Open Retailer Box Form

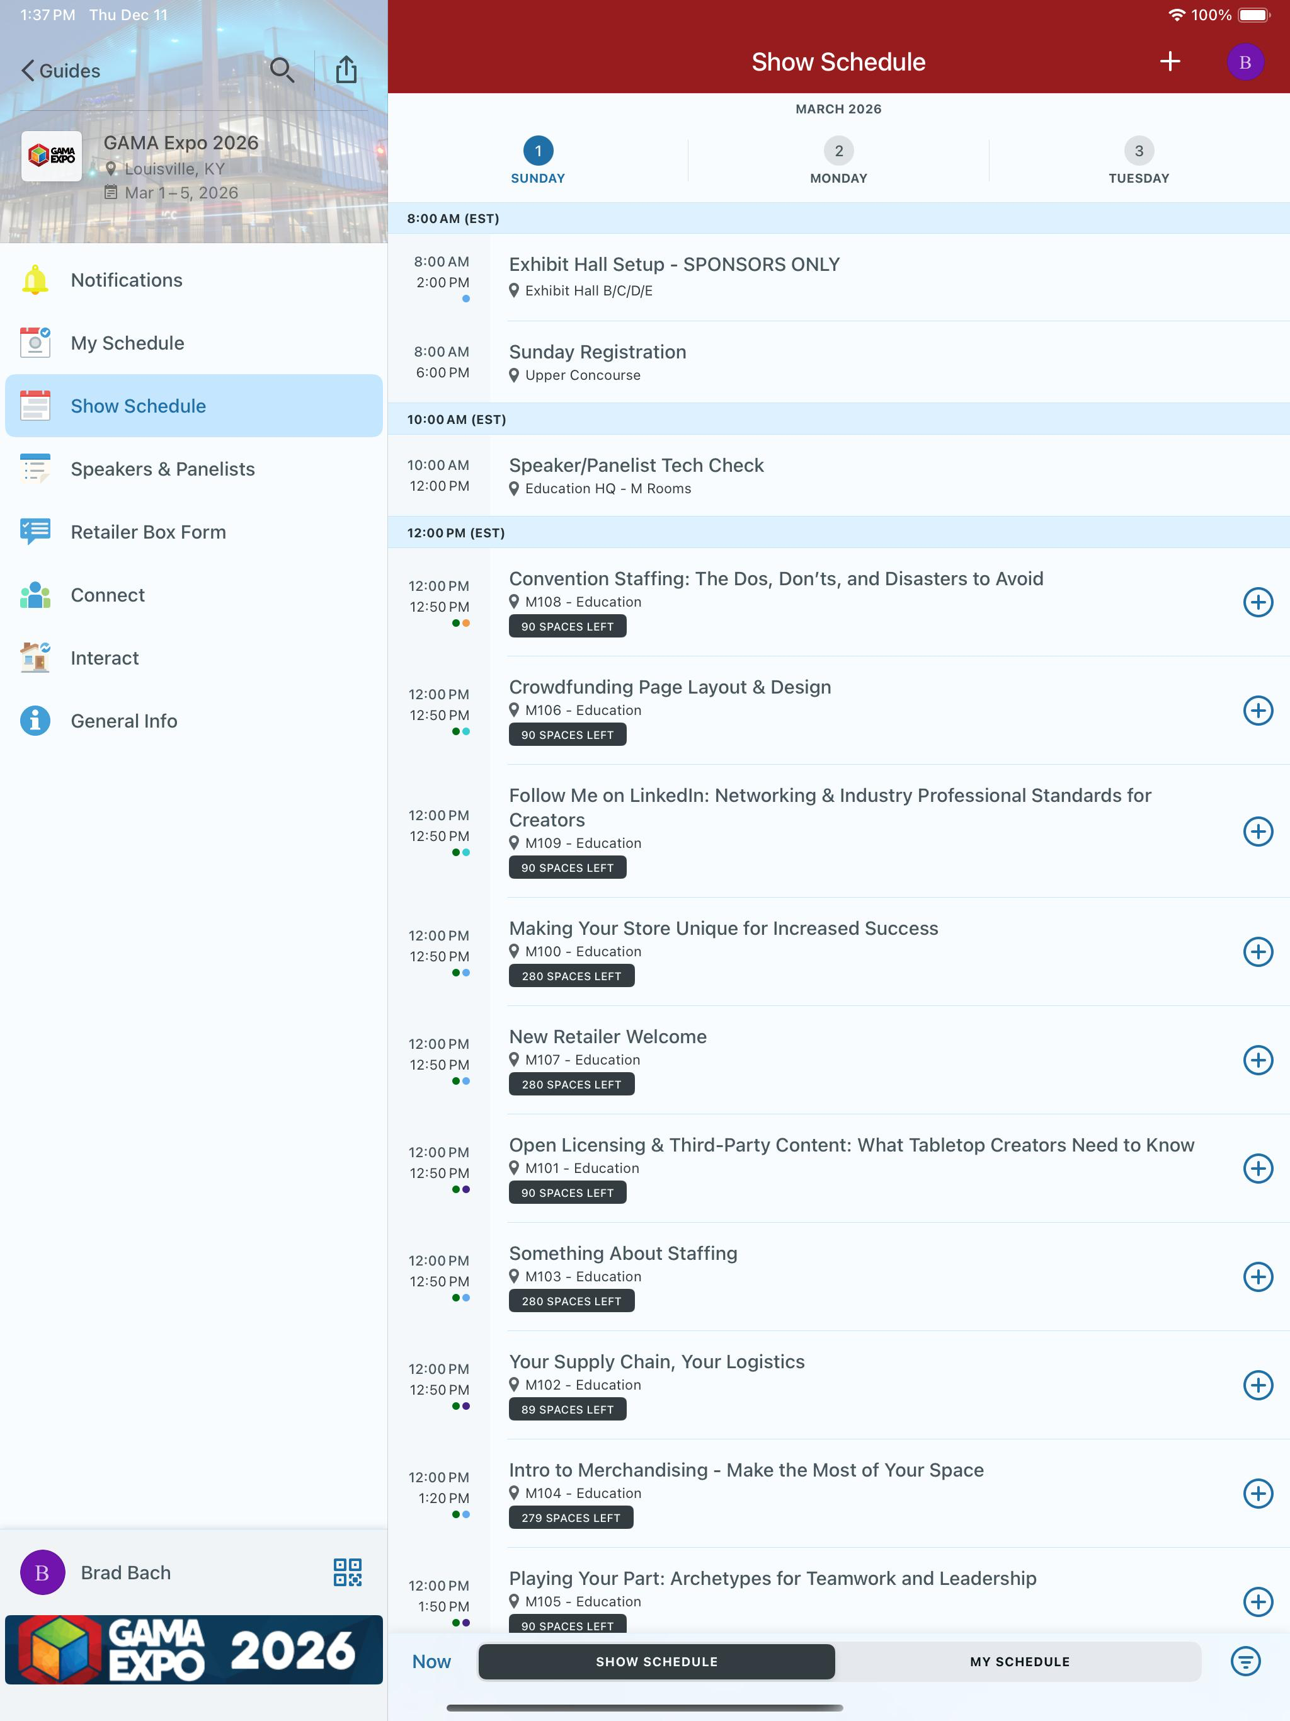pos(194,532)
